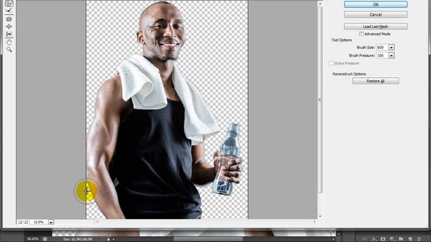Open the preview zoom percentage dropdown
This screenshot has height=242, width=431.
(51, 222)
